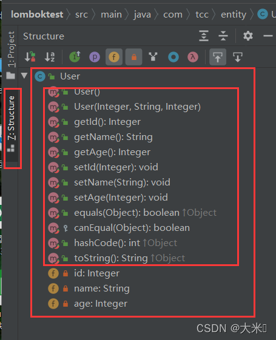Select getId(): Integer method
Screen dimensions: 276x340
coord(107,122)
